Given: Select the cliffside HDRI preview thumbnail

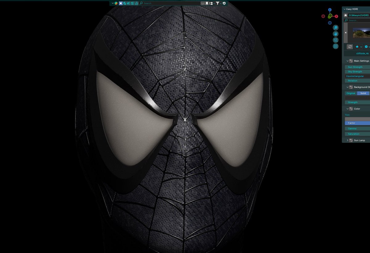Looking at the screenshot, I should tap(361, 33).
